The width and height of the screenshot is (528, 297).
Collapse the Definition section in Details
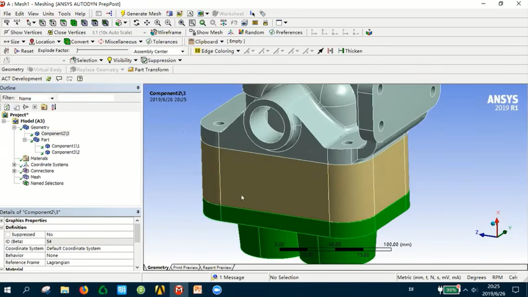pos(2,227)
